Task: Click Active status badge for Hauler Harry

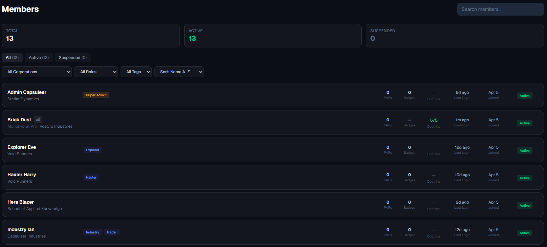Action: pos(525,178)
